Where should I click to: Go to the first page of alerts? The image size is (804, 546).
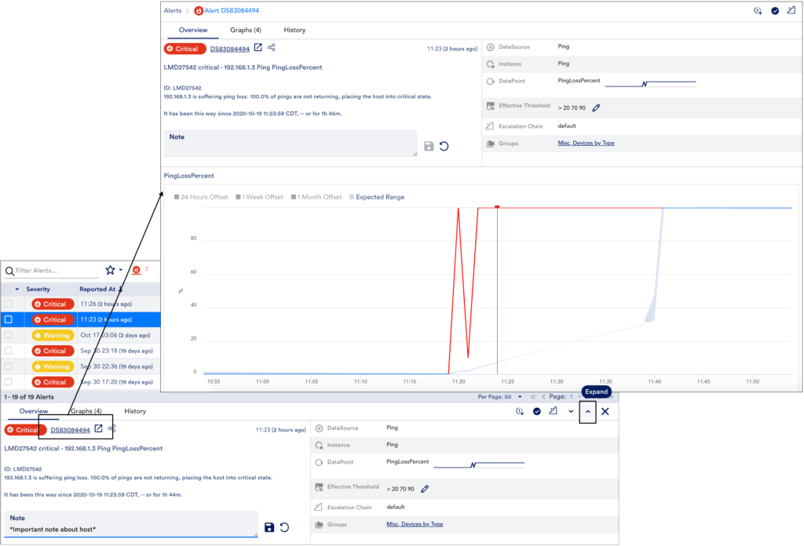coord(533,397)
